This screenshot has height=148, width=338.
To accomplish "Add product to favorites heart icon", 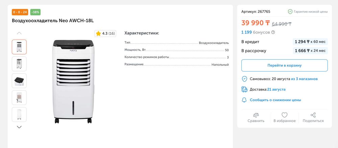I will [285, 115].
